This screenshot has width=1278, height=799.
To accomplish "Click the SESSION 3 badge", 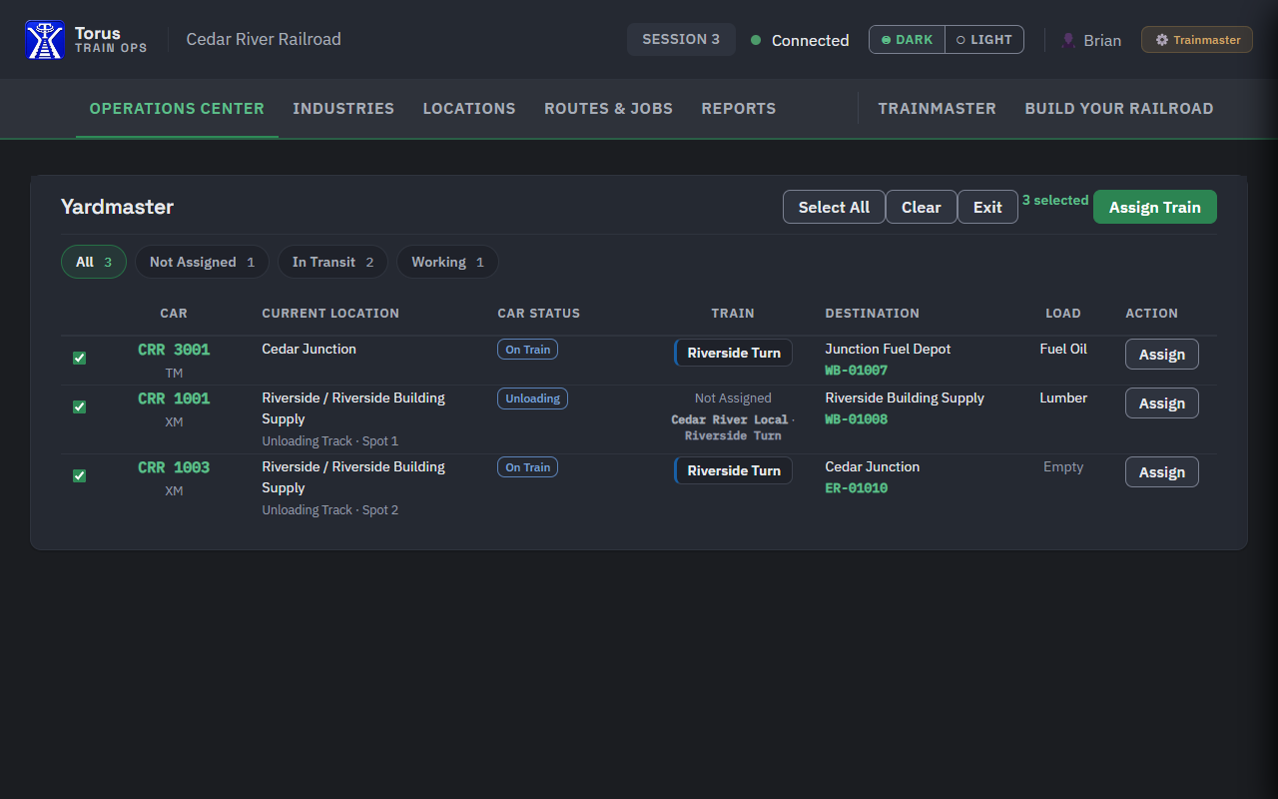I will pos(681,40).
